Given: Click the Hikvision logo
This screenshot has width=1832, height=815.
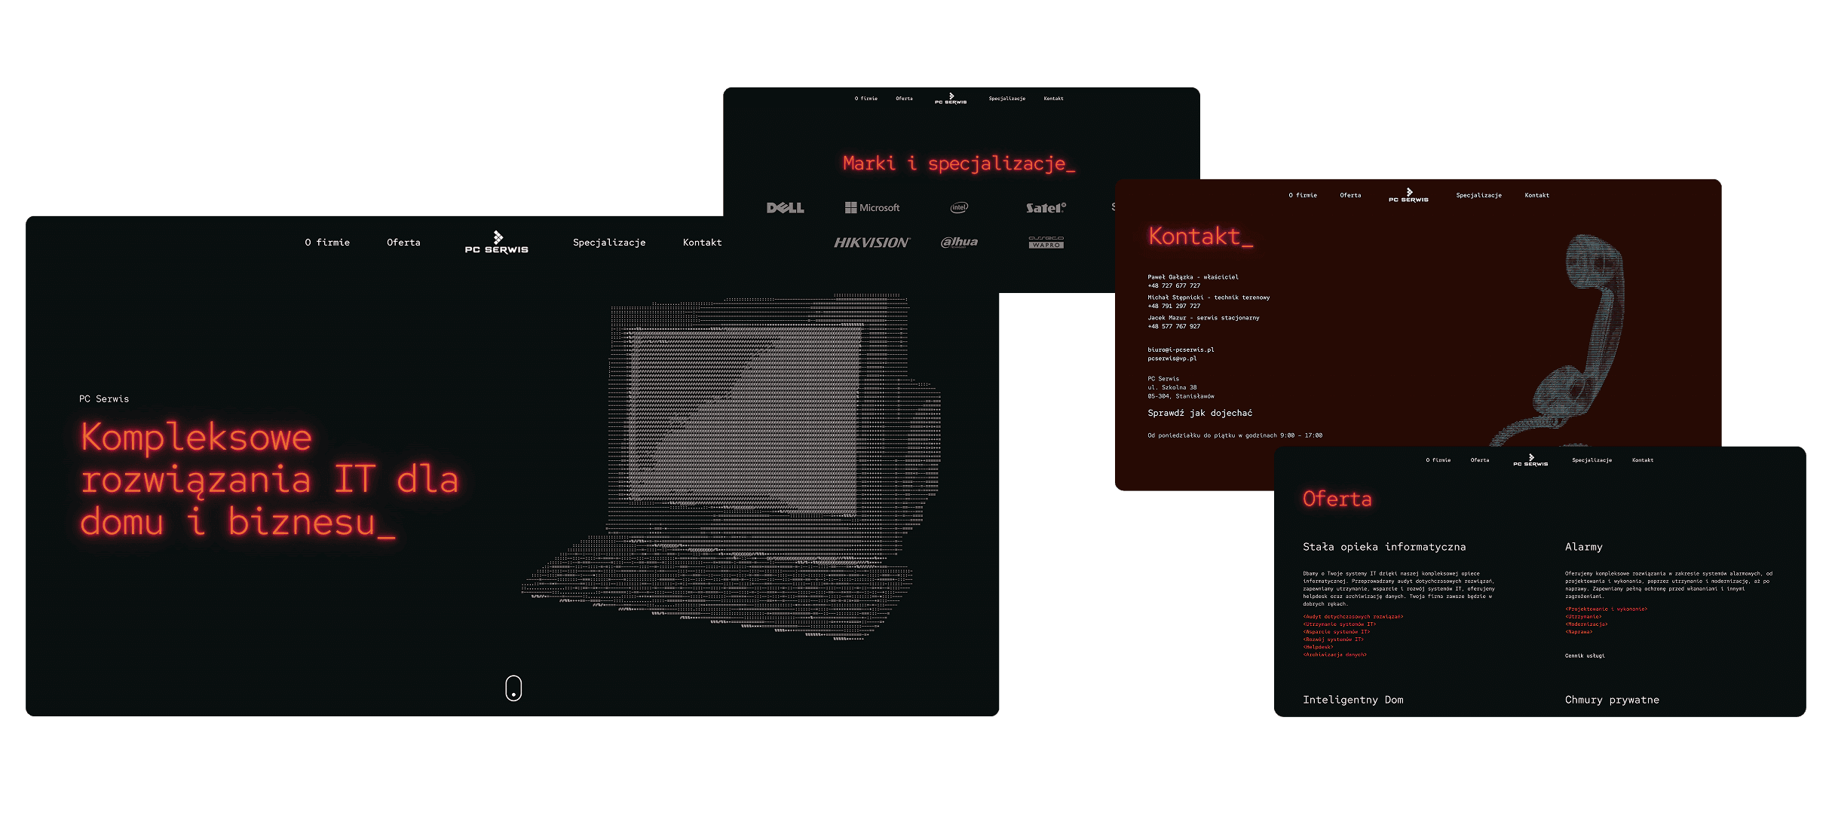Looking at the screenshot, I should pos(873,243).
